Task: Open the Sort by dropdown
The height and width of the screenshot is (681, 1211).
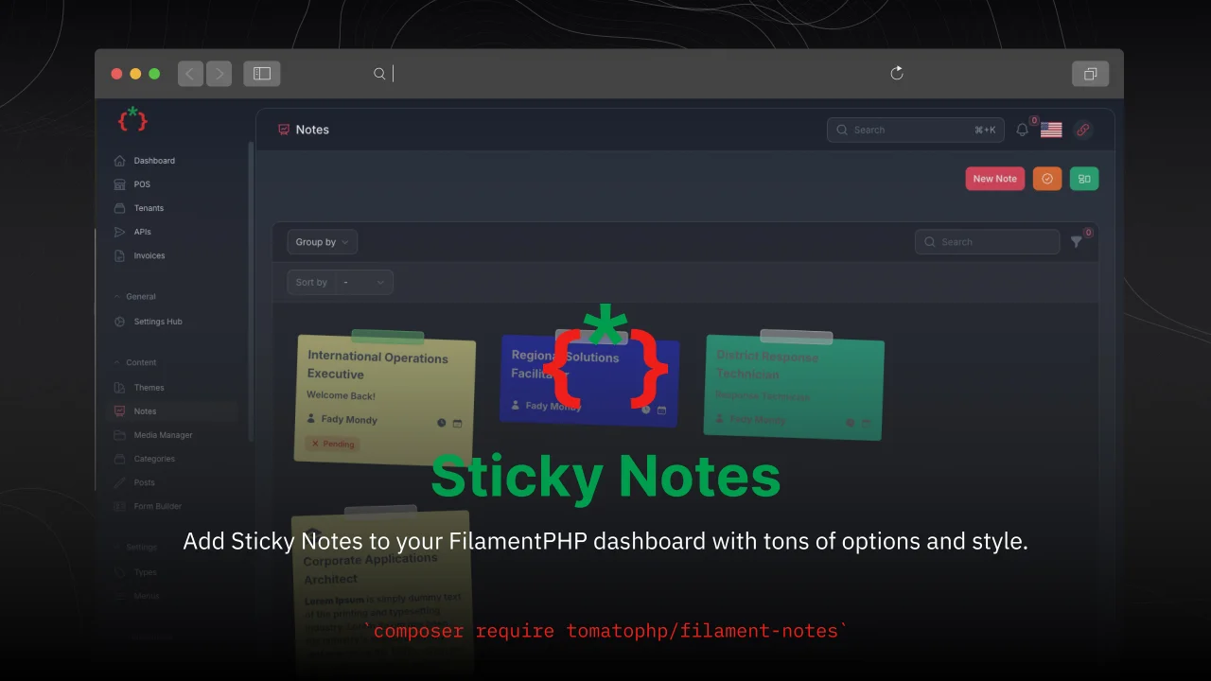Action: pos(341,282)
